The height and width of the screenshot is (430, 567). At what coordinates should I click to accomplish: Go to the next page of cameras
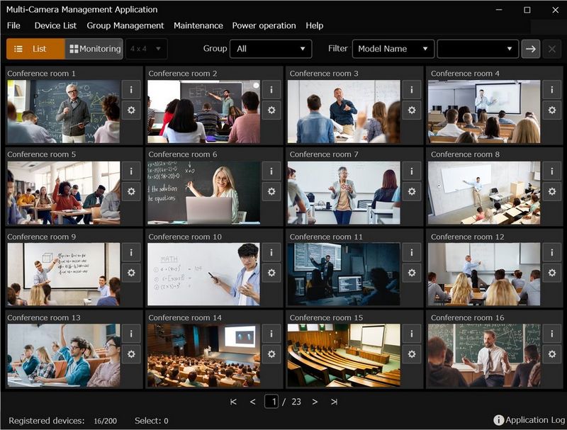[x=314, y=401]
